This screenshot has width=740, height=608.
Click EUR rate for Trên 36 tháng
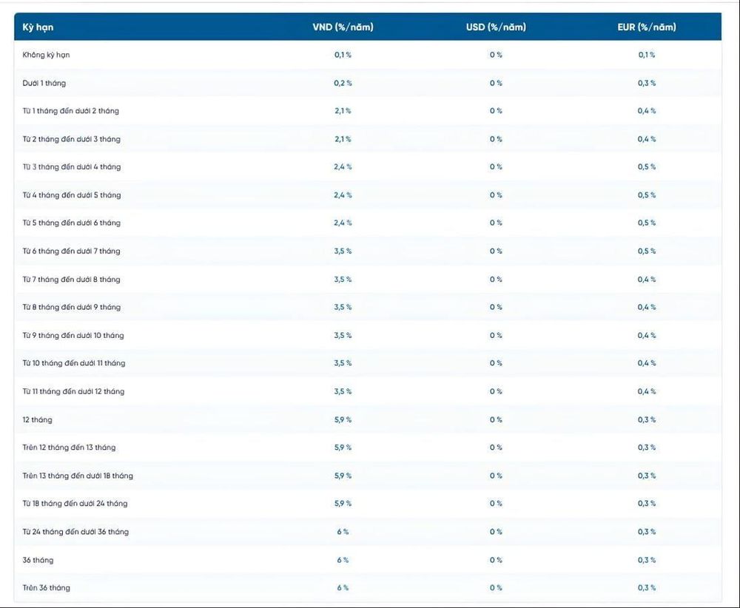(647, 588)
